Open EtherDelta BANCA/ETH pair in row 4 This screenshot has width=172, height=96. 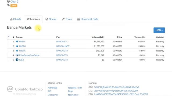click(x=62, y=55)
